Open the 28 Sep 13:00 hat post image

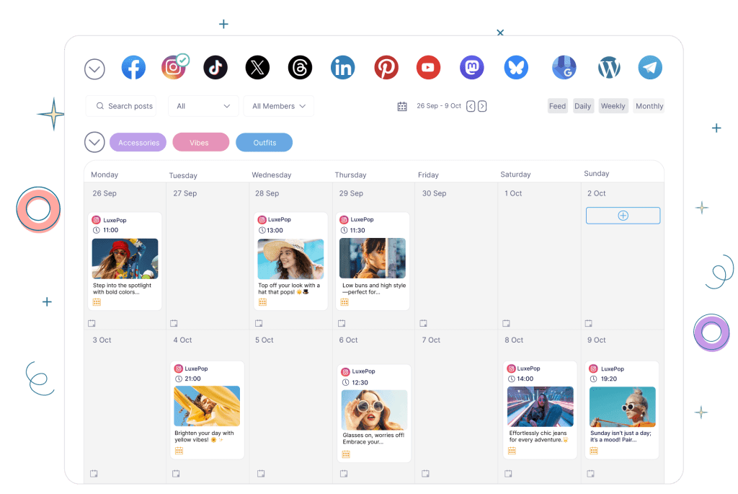point(291,258)
